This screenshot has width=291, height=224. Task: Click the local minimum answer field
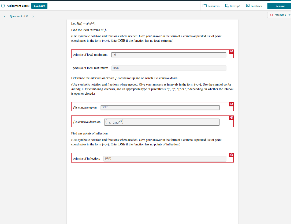tap(169, 55)
